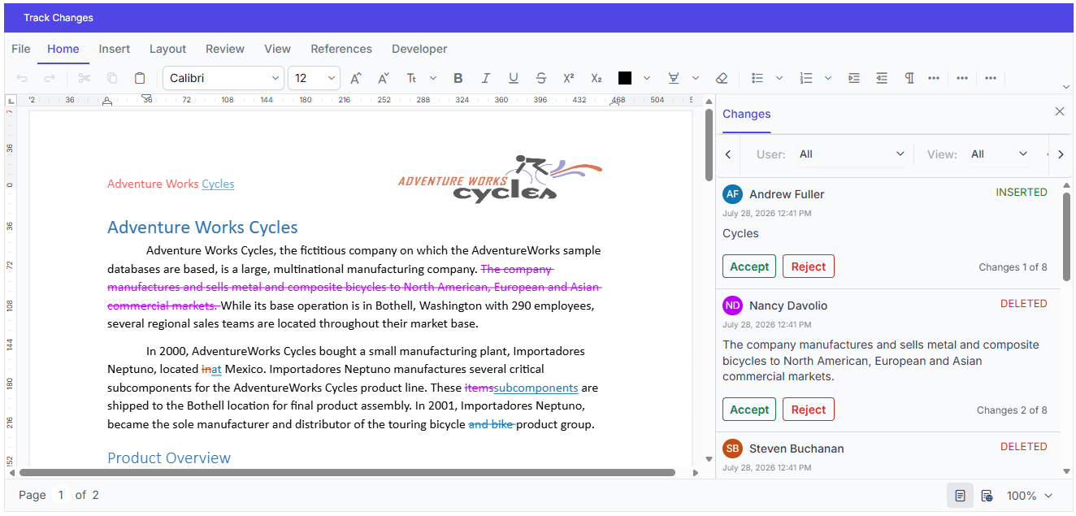The image size is (1076, 516).
Task: Show paragraph marks with pilcrow icon
Action: click(x=909, y=78)
